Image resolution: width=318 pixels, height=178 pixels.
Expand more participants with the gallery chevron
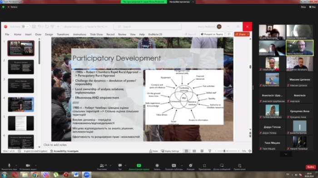(286, 154)
